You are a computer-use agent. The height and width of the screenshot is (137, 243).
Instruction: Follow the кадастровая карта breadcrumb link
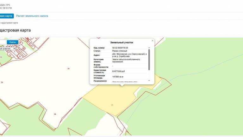(x=9, y=23)
